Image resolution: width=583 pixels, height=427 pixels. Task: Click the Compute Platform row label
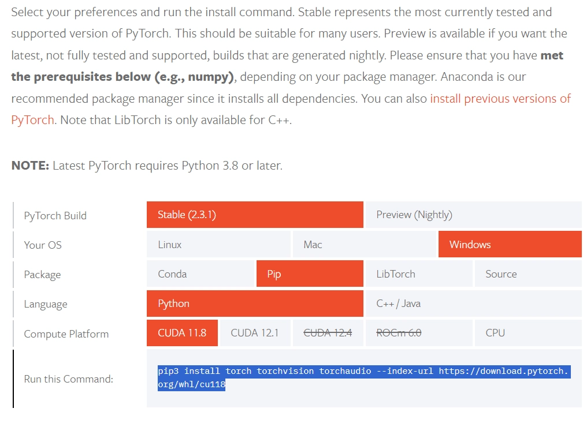65,334
